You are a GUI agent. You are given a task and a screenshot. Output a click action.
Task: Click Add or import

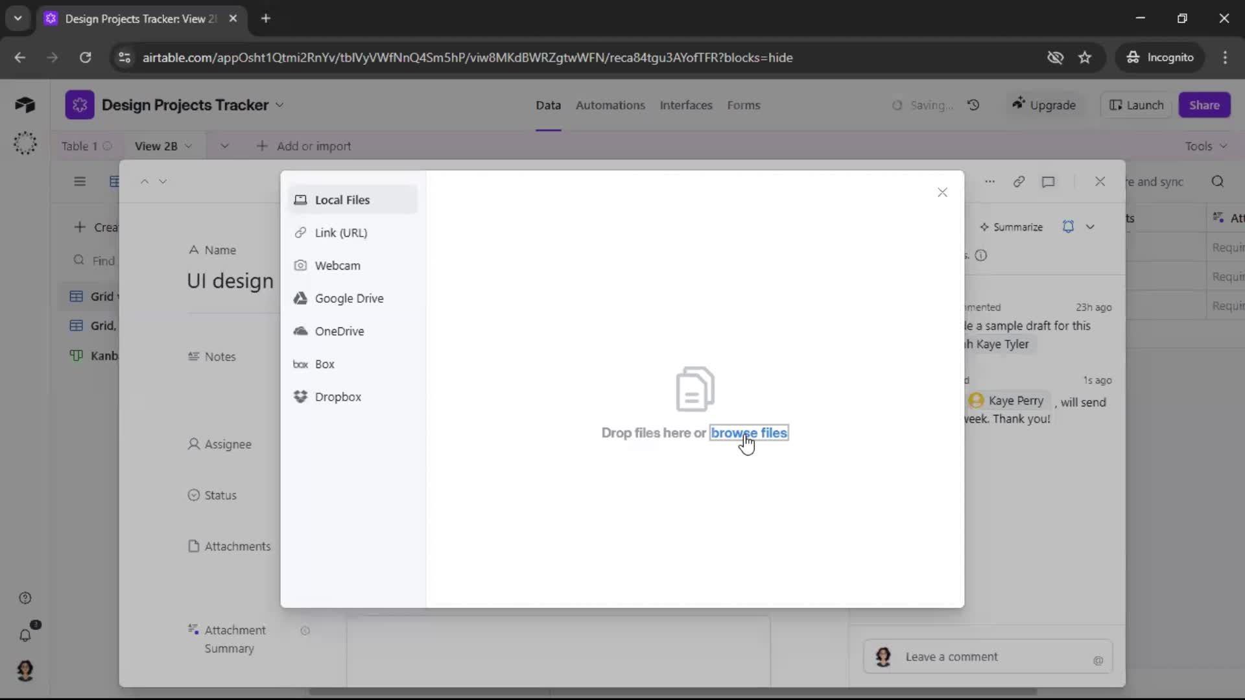(304, 146)
